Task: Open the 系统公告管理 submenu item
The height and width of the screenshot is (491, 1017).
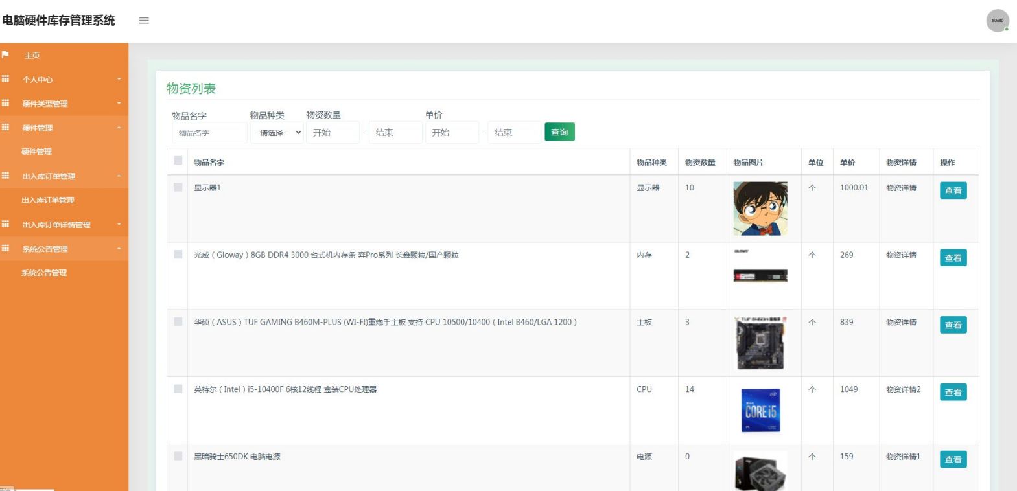Action: [x=44, y=273]
